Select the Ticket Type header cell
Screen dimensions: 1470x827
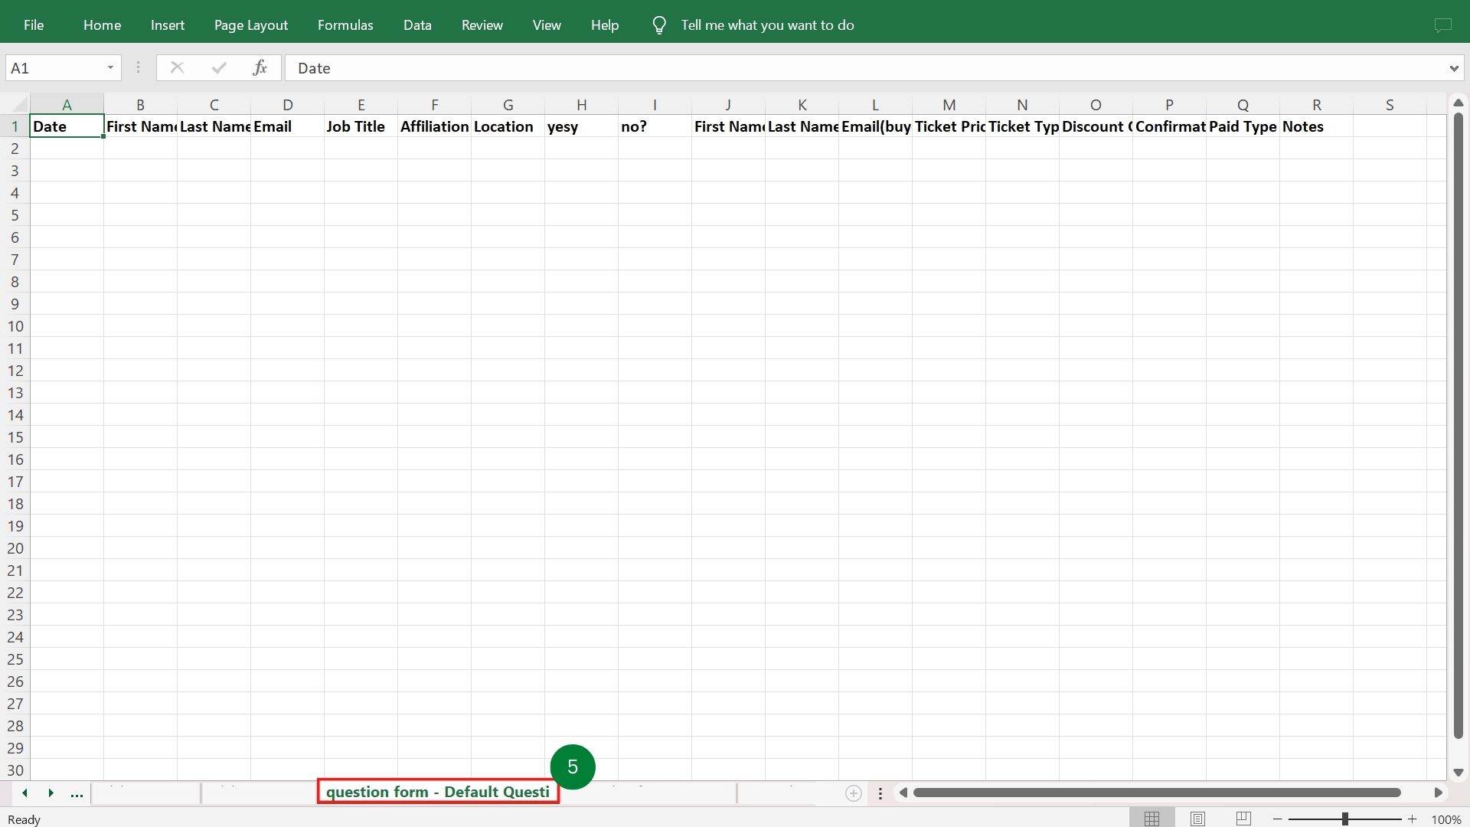[x=1022, y=126]
